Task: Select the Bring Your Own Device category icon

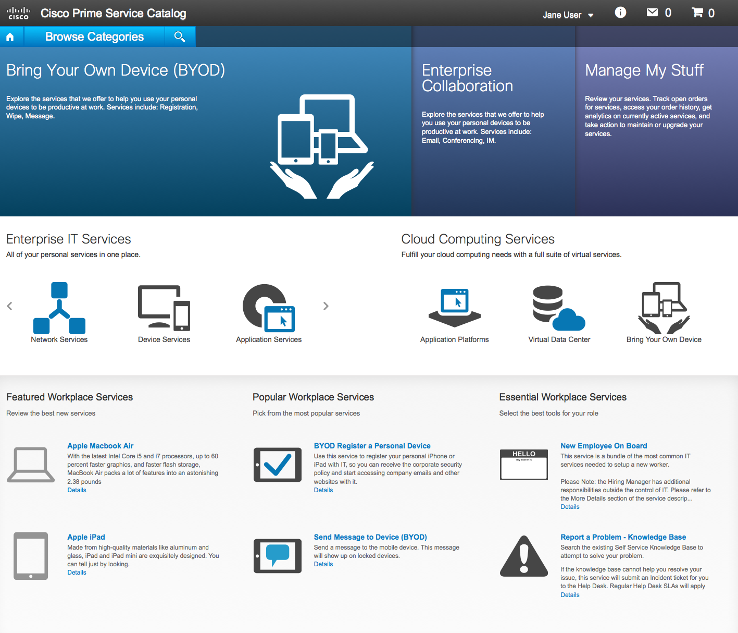Action: [664, 308]
